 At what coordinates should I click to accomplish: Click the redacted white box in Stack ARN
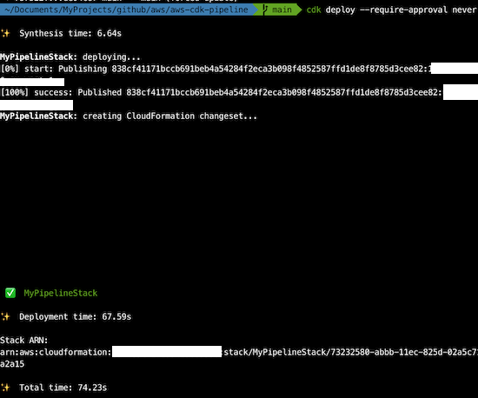click(167, 352)
